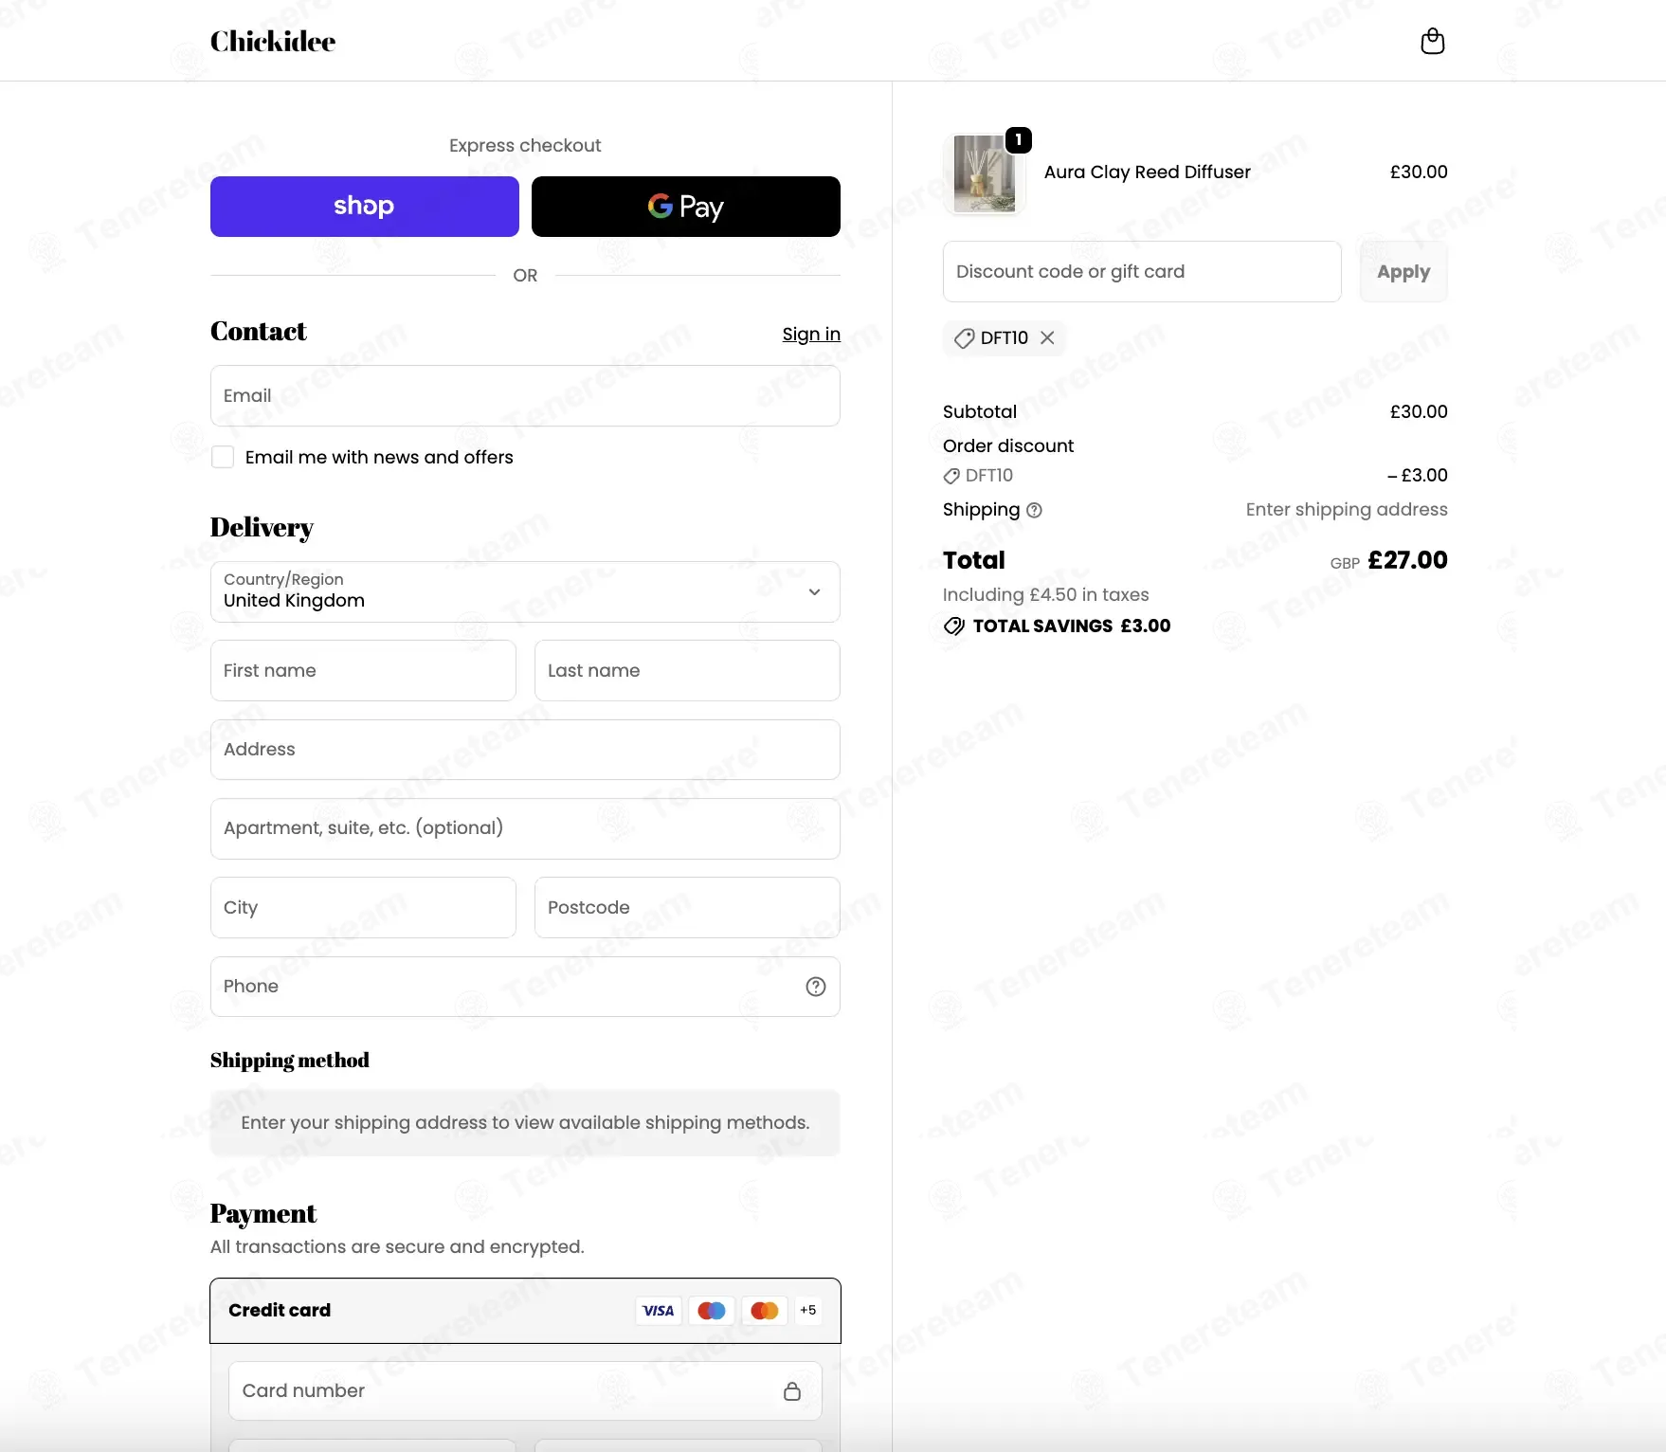This screenshot has width=1666, height=1452.
Task: Focus the discount code or gift card field
Action: (x=1142, y=272)
